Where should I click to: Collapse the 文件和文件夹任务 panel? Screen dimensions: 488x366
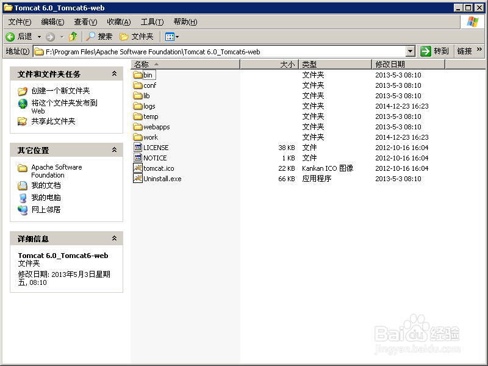(x=114, y=74)
